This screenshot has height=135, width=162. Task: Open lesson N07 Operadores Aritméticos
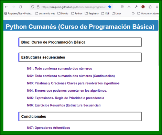(x=48, y=128)
